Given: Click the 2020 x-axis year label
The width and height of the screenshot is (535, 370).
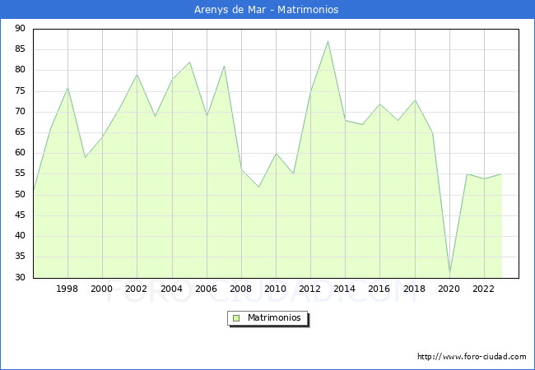Looking at the screenshot, I should (449, 289).
